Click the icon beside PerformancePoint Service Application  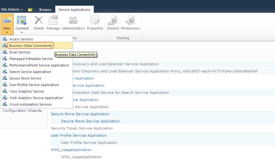(x=5, y=65)
